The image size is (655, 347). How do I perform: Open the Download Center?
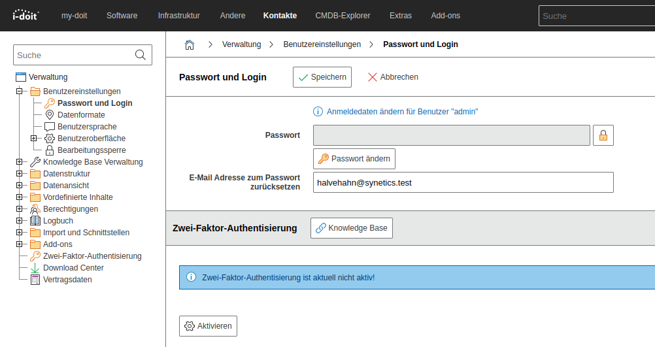pyautogui.click(x=73, y=268)
